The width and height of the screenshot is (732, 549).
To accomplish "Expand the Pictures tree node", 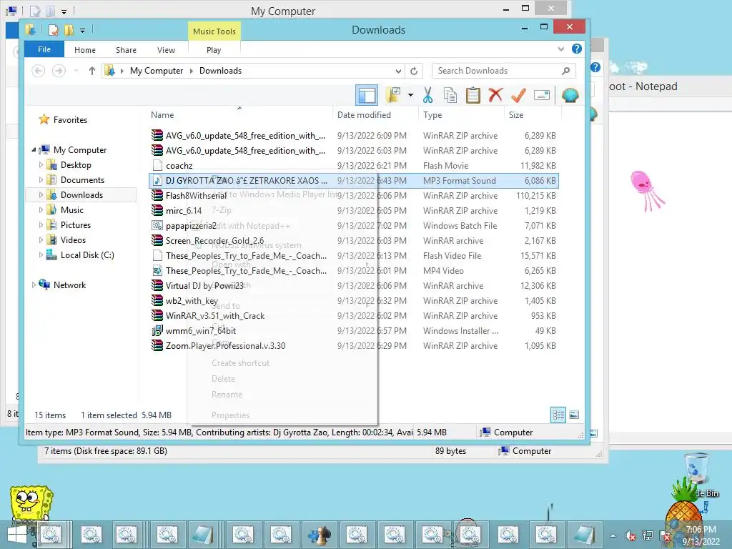I will tap(41, 224).
